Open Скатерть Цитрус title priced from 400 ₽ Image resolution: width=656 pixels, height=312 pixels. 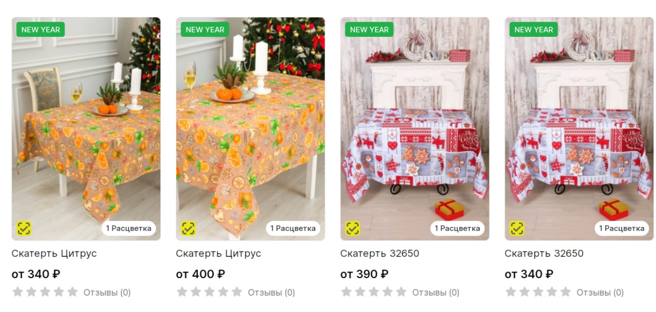218,254
